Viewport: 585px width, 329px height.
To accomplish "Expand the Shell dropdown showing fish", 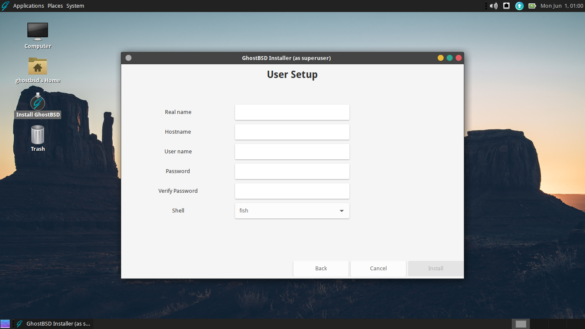I will tap(292, 211).
